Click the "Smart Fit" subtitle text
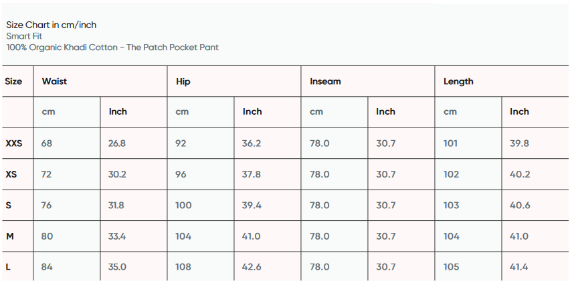The image size is (572, 283). (x=24, y=36)
